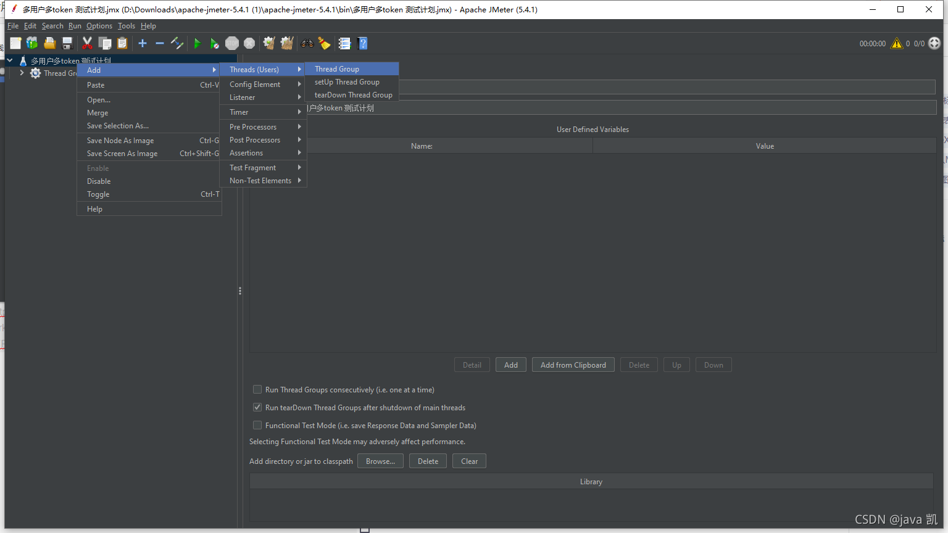Collapse all nodes with the minus icon
This screenshot has width=948, height=533.
tap(159, 43)
